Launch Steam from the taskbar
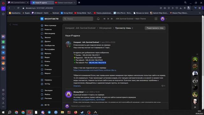Screen dimensions: 204x115 pyautogui.click(x=82, y=112)
